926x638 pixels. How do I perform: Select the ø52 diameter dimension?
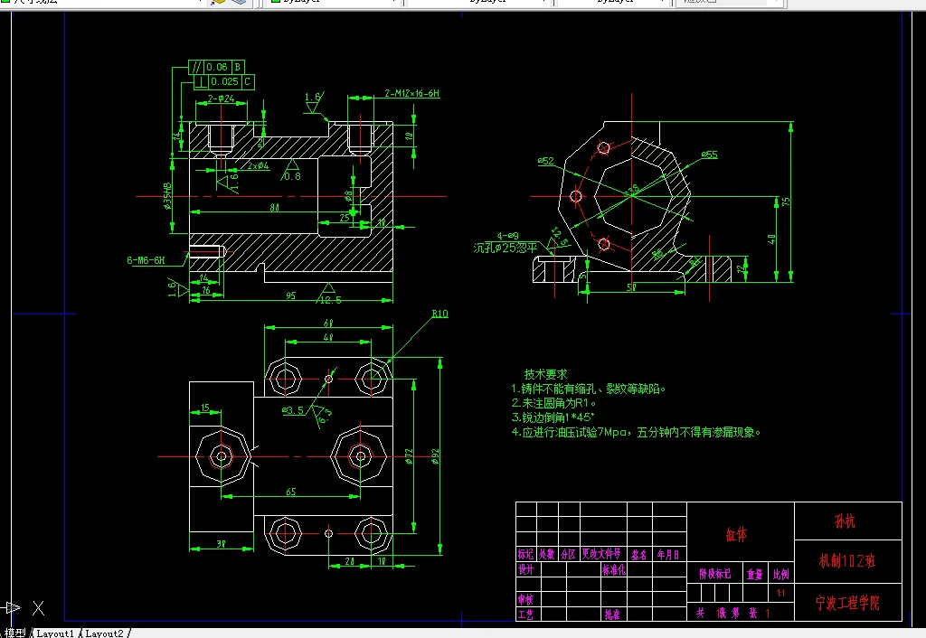pyautogui.click(x=545, y=161)
